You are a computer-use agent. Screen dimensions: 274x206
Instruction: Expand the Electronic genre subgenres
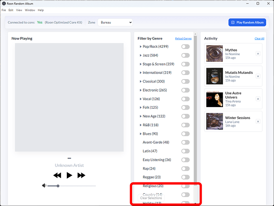click(141, 90)
